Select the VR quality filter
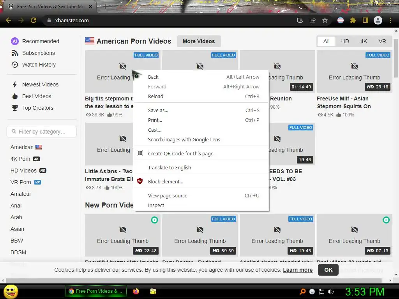399x299 pixels. (382, 41)
